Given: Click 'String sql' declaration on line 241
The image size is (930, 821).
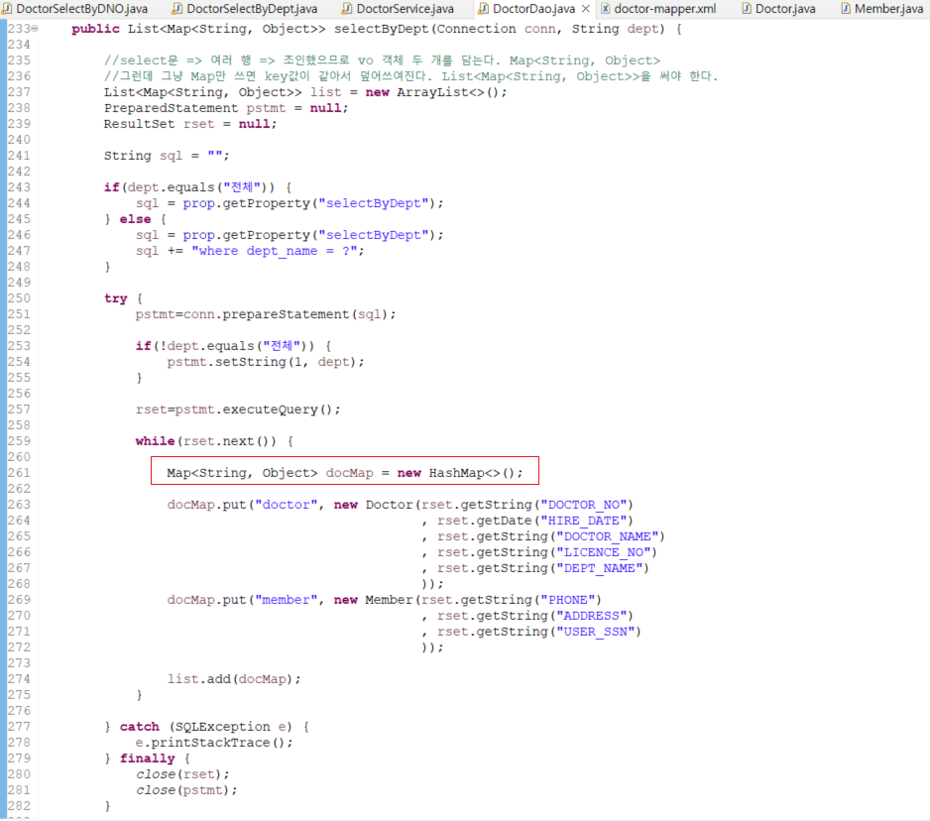Looking at the screenshot, I should tap(143, 156).
